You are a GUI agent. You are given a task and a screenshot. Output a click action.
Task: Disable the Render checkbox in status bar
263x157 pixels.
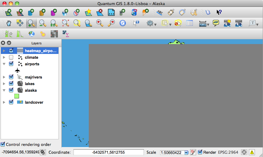tap(200, 152)
